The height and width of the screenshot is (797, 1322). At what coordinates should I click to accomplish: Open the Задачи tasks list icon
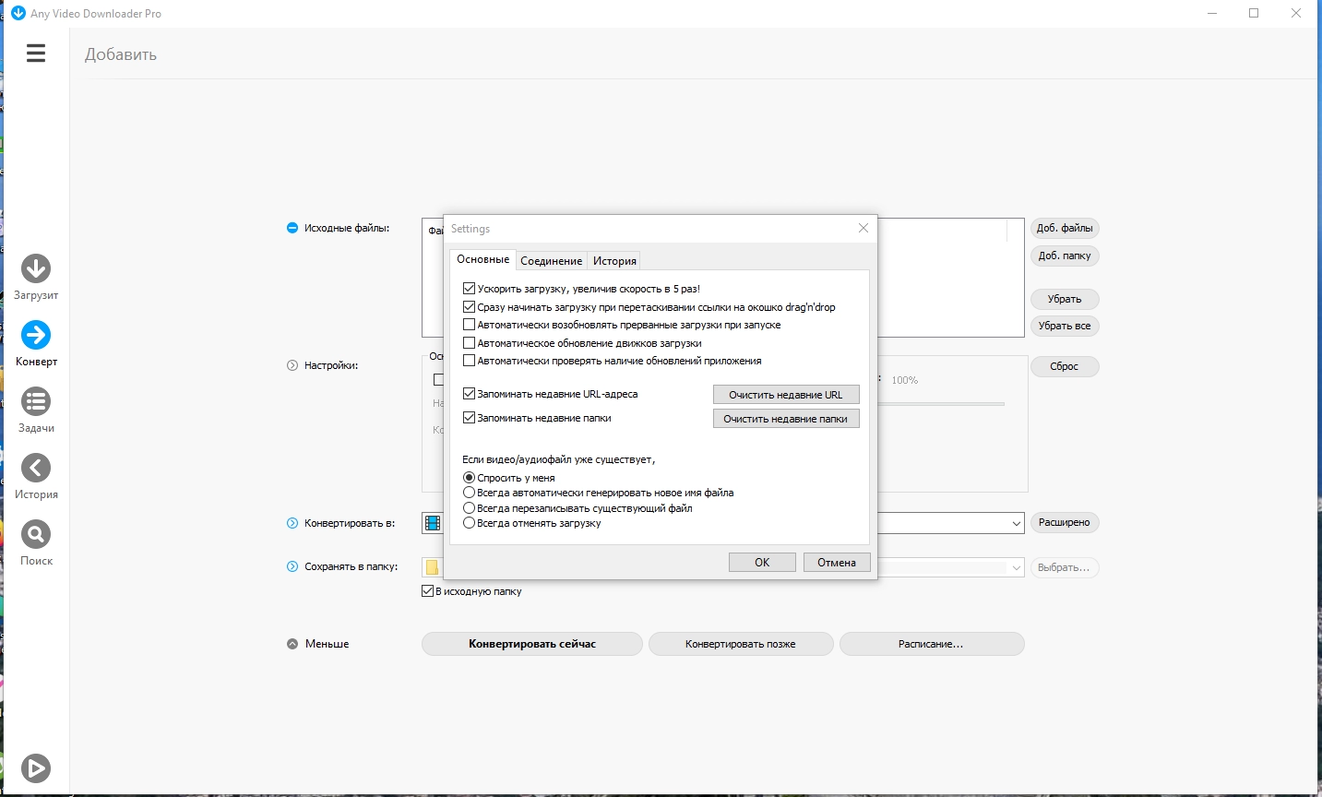point(36,401)
